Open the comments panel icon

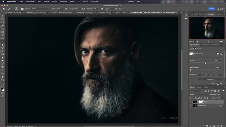(x=186, y=19)
